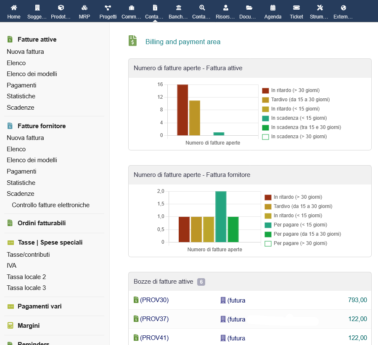Click the teal bar in Fattura fornitore chart

click(x=221, y=216)
